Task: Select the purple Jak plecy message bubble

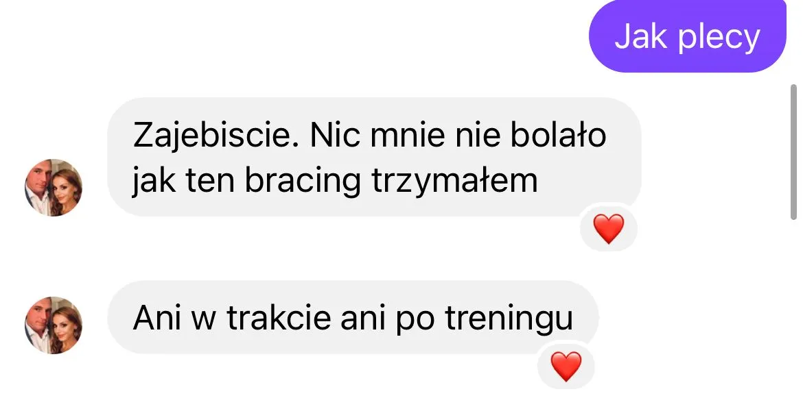Action: coord(687,36)
